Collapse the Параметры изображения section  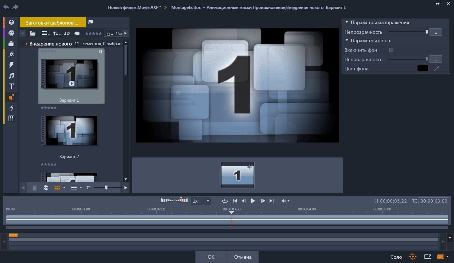click(347, 22)
